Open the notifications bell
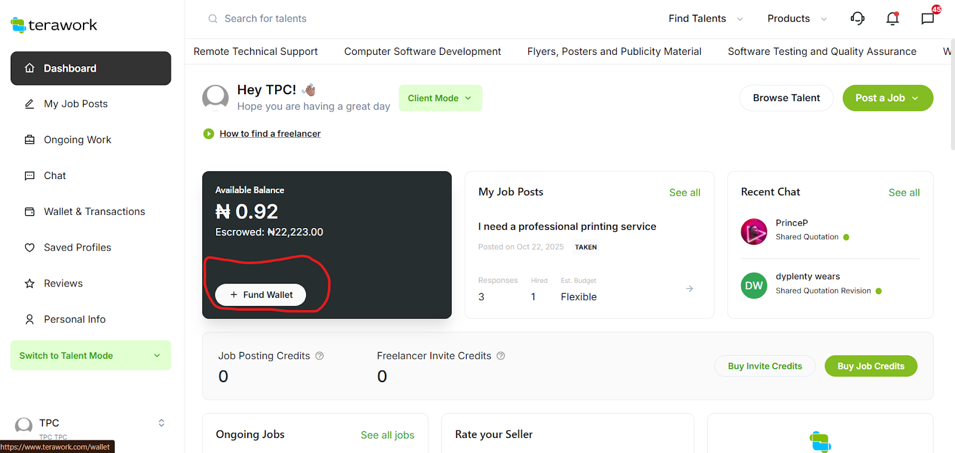This screenshot has height=453, width=955. [892, 19]
